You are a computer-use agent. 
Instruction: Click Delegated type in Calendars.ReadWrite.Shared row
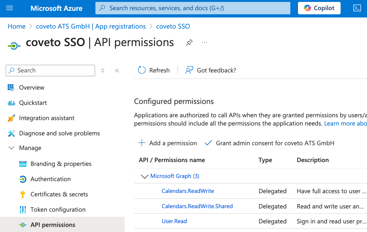[x=273, y=207]
